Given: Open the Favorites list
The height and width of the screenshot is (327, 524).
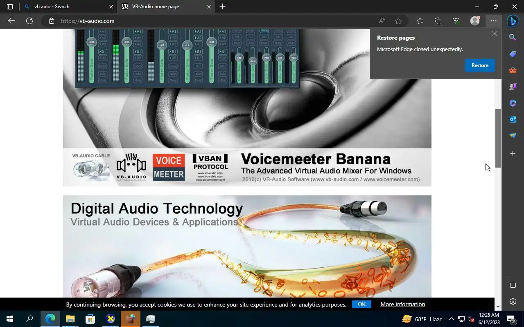Looking at the screenshot, I should point(420,21).
